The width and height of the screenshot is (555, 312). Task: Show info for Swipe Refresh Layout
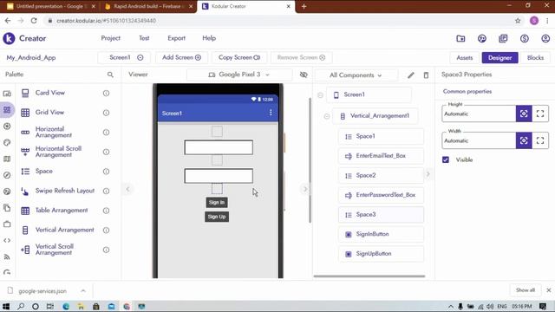pyautogui.click(x=106, y=191)
